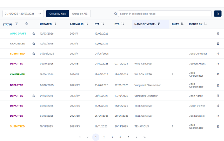
Task: Click anchor icon in arrival 2026/7 row
Action: tap(34, 54)
